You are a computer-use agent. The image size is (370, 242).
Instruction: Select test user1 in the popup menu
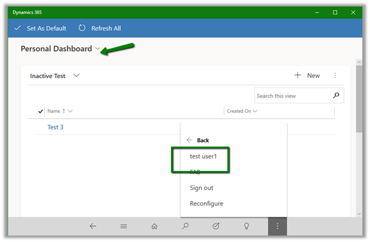203,156
